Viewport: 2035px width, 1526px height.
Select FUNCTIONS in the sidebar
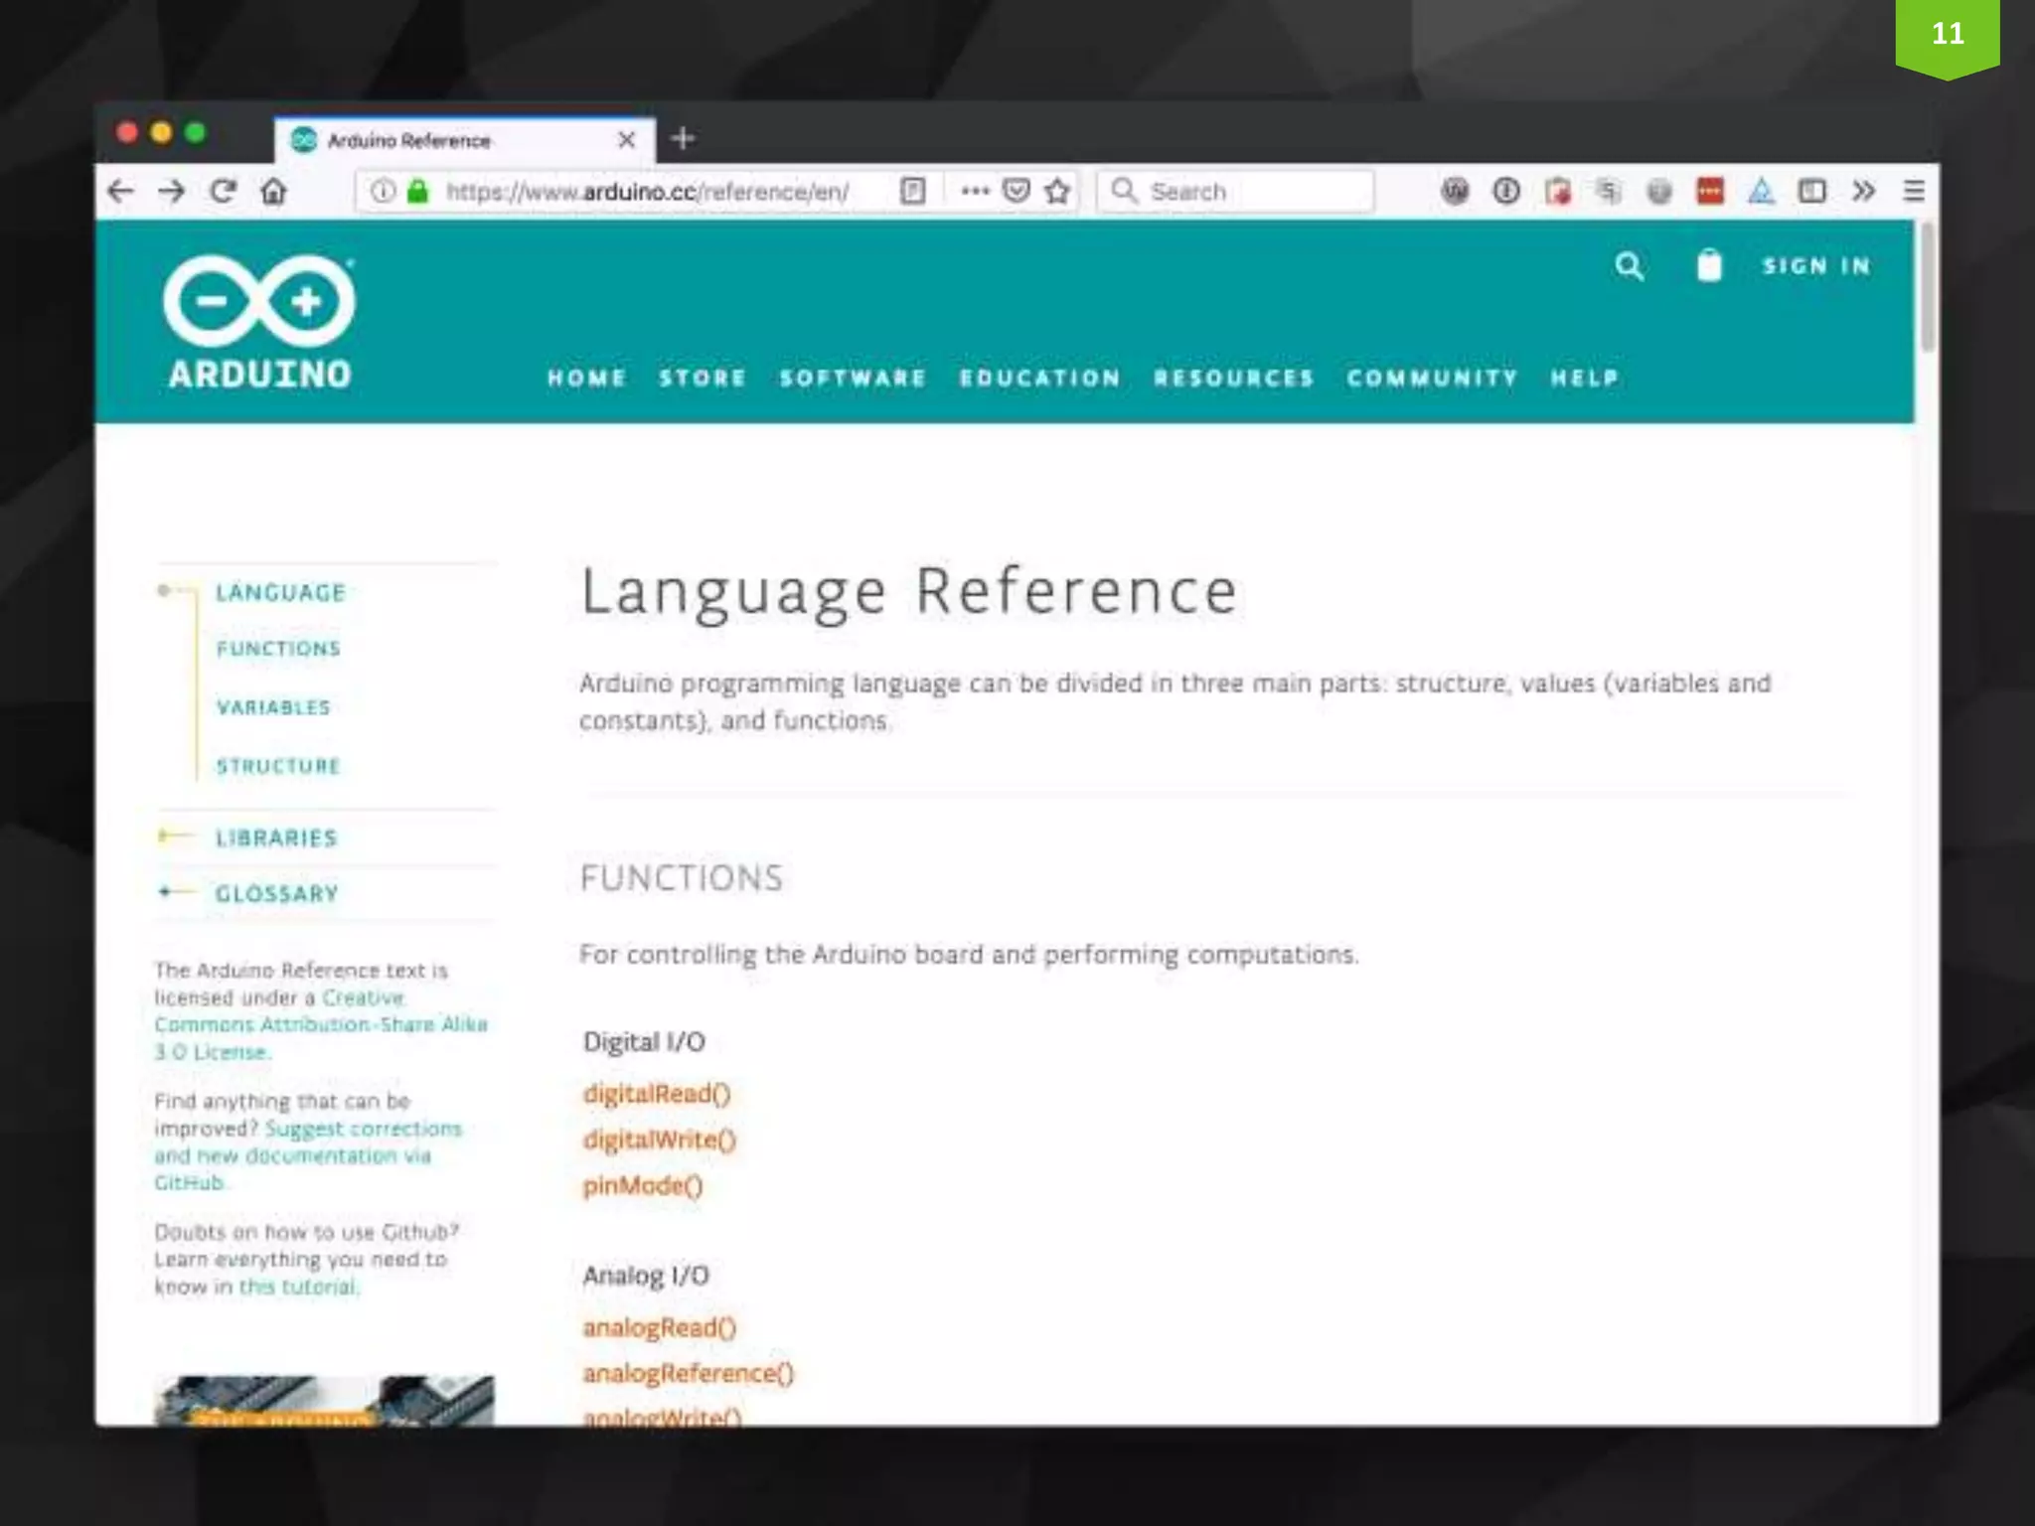coord(278,649)
